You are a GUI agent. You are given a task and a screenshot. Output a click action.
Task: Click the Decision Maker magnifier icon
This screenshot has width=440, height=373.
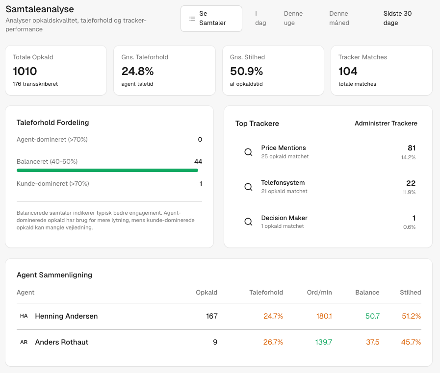pyautogui.click(x=248, y=222)
